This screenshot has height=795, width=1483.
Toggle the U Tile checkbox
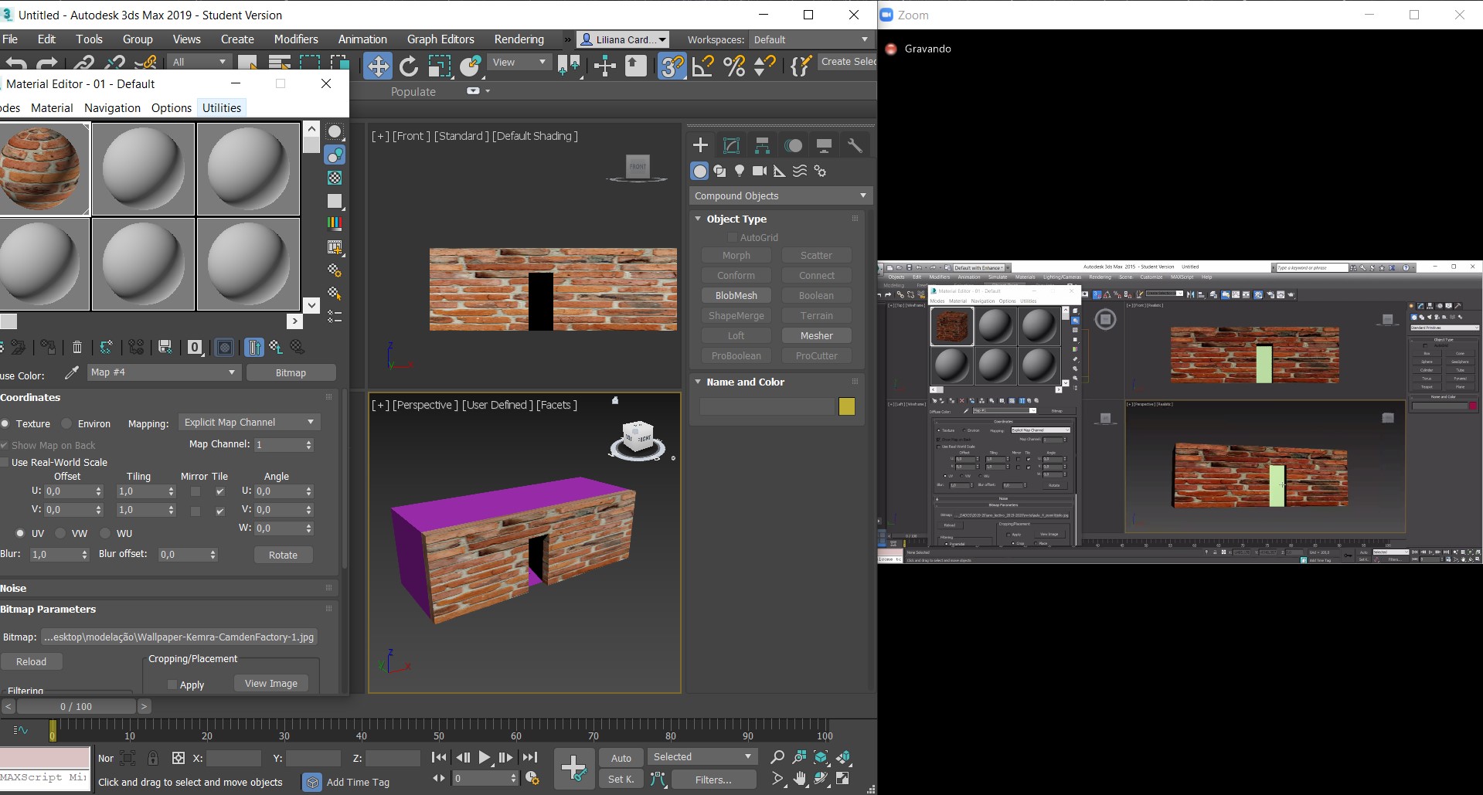tap(220, 491)
